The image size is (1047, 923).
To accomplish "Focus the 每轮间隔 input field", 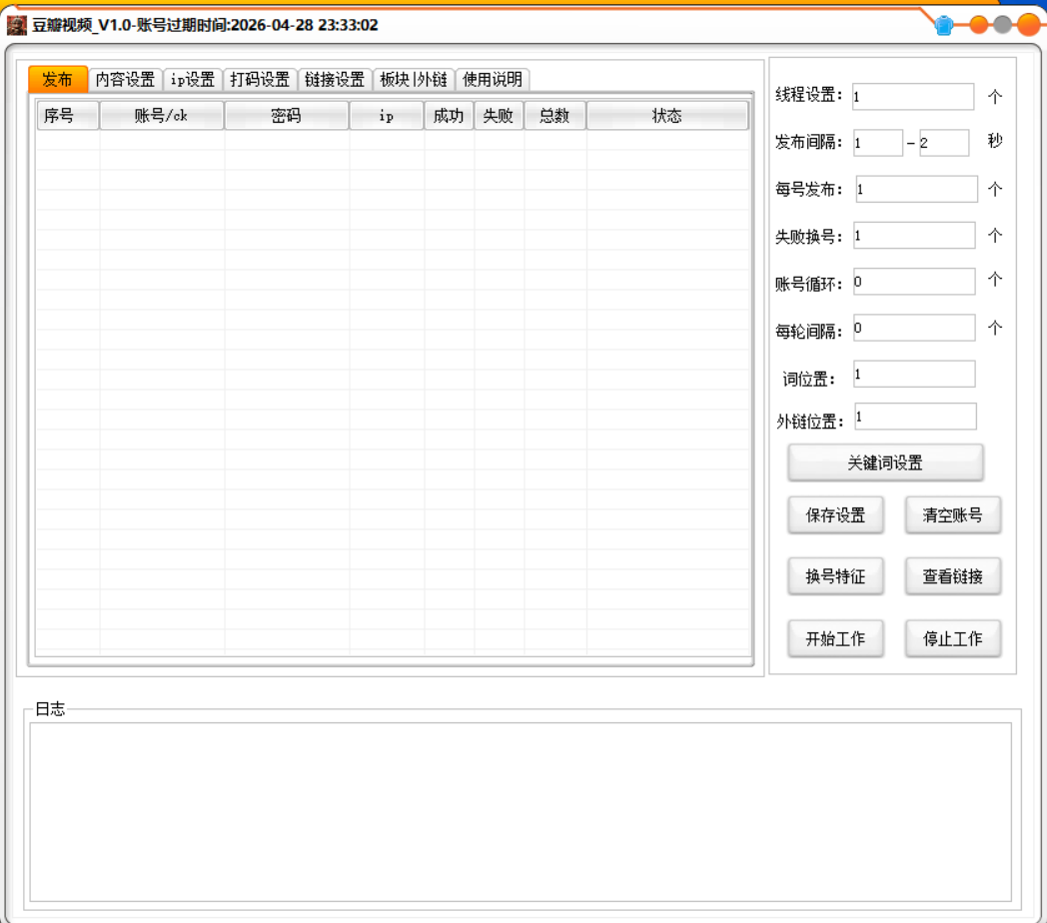I will pos(914,328).
